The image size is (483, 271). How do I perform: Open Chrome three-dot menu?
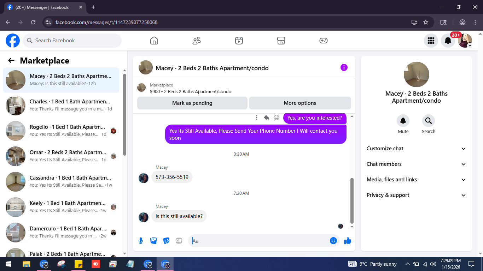coord(475,22)
